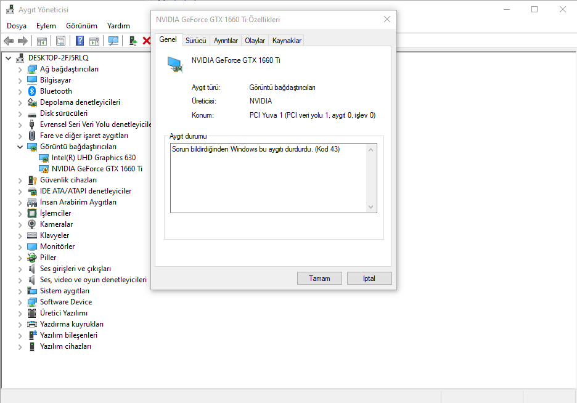The width and height of the screenshot is (577, 403).
Task: Expand Ağ bağdaştırıcıları category
Action: 20,70
